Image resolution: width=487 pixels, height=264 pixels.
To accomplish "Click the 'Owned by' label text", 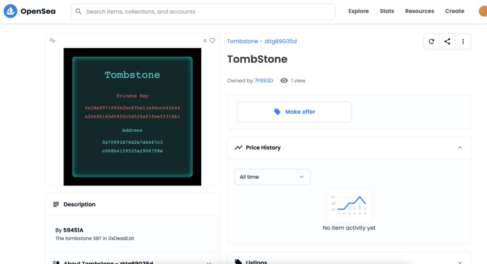I will 240,81.
